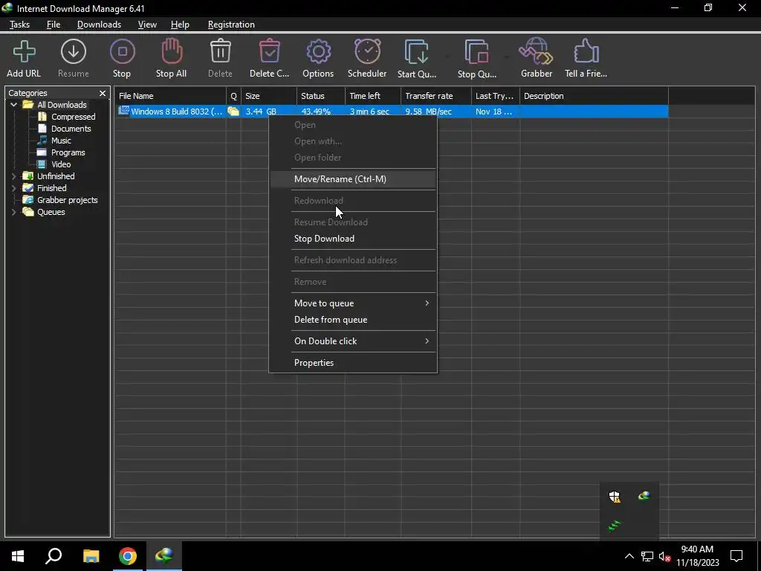Open the On Double click submenu
The width and height of the screenshot is (761, 571).
[x=353, y=341]
